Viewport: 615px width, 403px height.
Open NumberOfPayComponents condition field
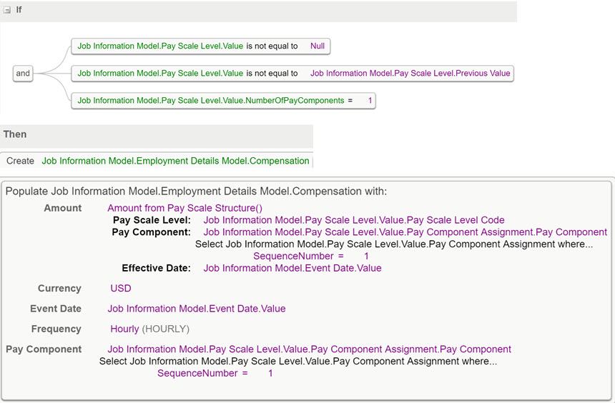(211, 100)
